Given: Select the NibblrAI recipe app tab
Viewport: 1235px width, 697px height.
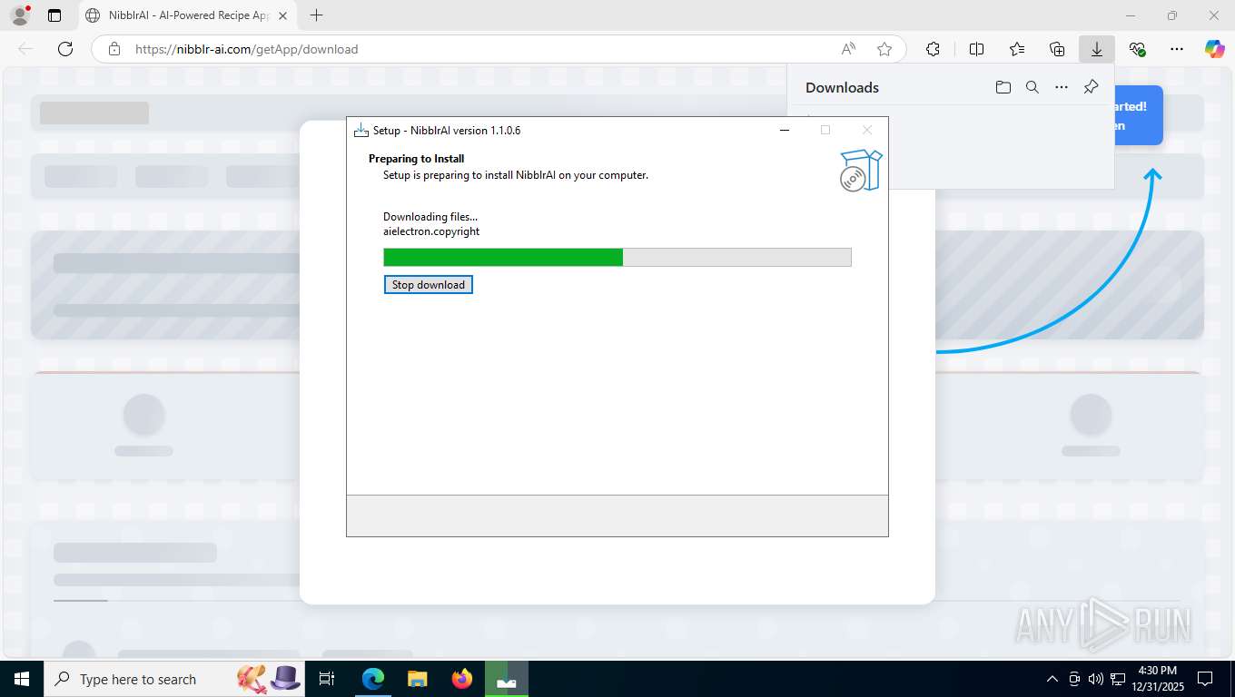Looking at the screenshot, I should click(x=186, y=15).
